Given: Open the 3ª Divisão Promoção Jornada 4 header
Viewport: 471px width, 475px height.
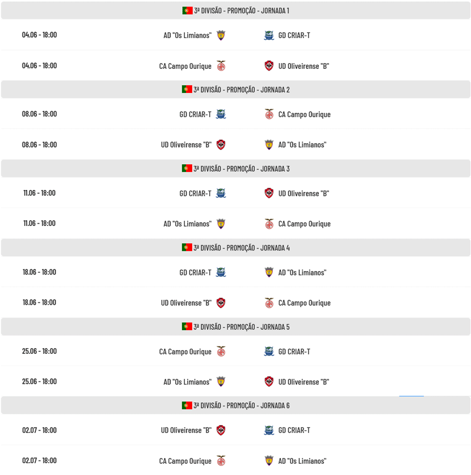Looking at the screenshot, I should coord(235,248).
